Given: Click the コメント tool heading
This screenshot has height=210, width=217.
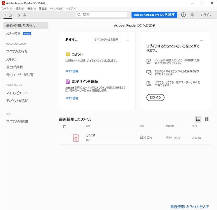Looking at the screenshot, I should click(x=77, y=54).
